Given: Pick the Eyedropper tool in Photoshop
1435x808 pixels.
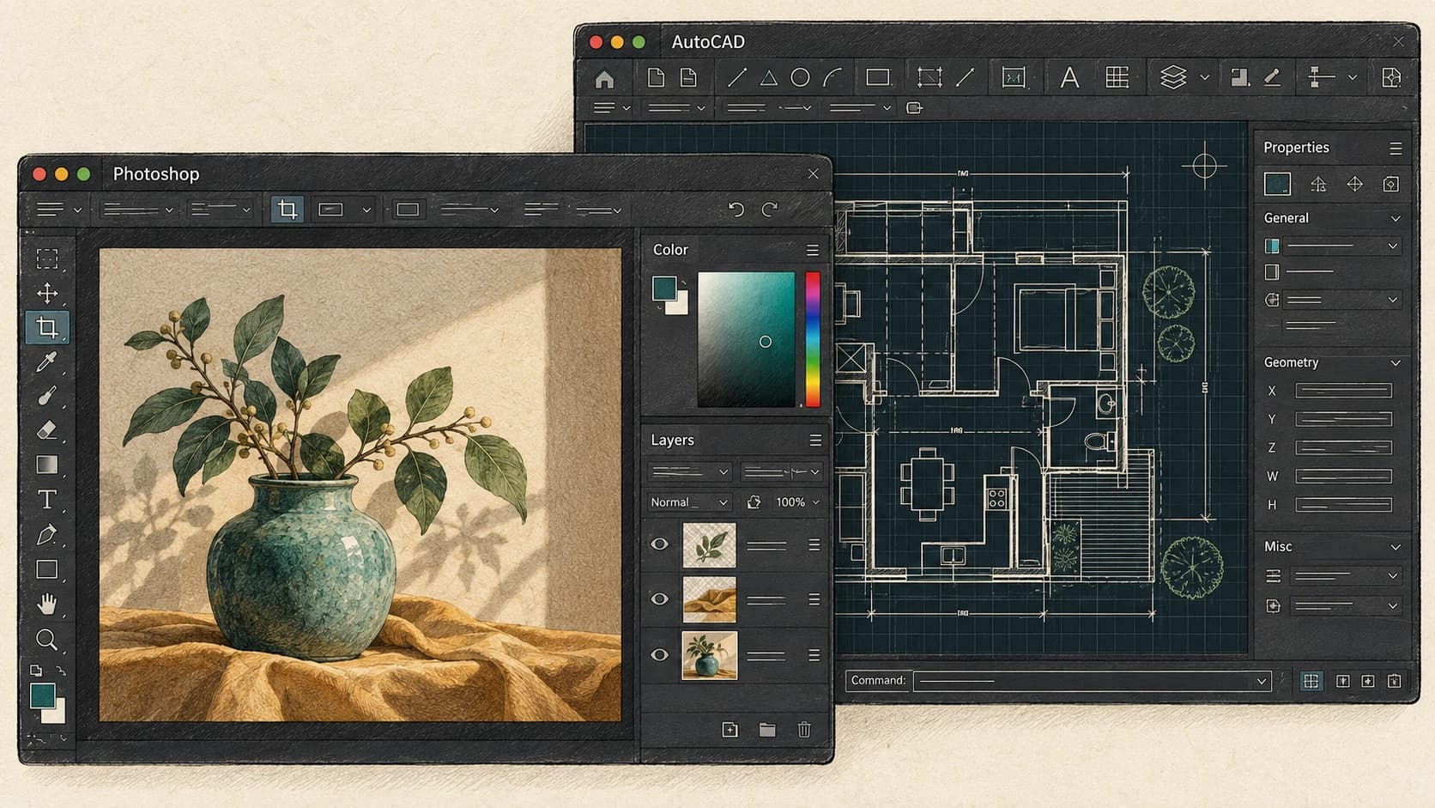Looking at the screenshot, I should coord(47,361).
